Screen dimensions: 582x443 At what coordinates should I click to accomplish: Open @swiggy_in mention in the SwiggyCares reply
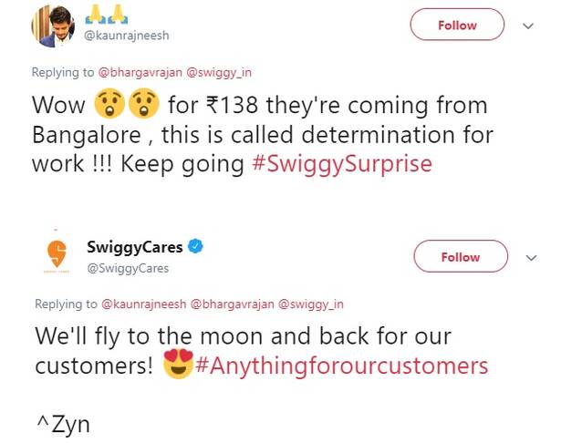[310, 304]
